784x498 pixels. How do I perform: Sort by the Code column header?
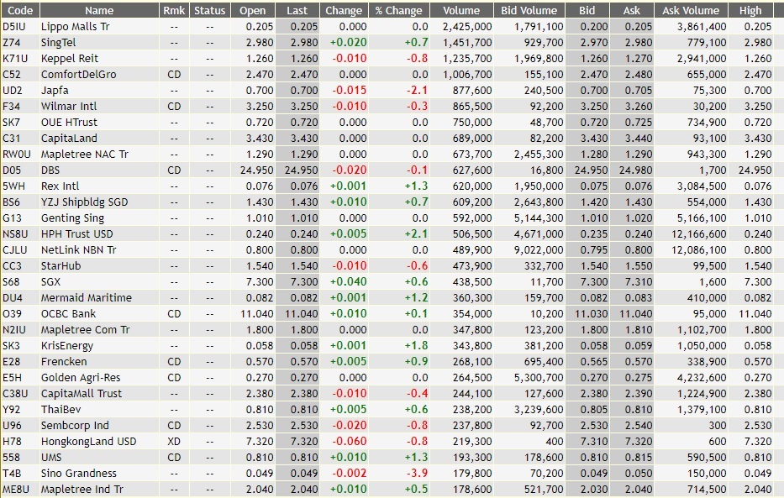pyautogui.click(x=20, y=10)
